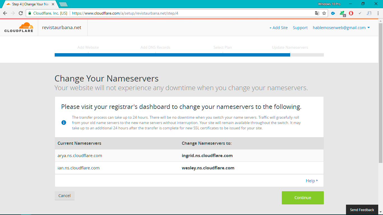Open the green extension with 0 badge
Screen dimensions: 383x215
[342, 13]
